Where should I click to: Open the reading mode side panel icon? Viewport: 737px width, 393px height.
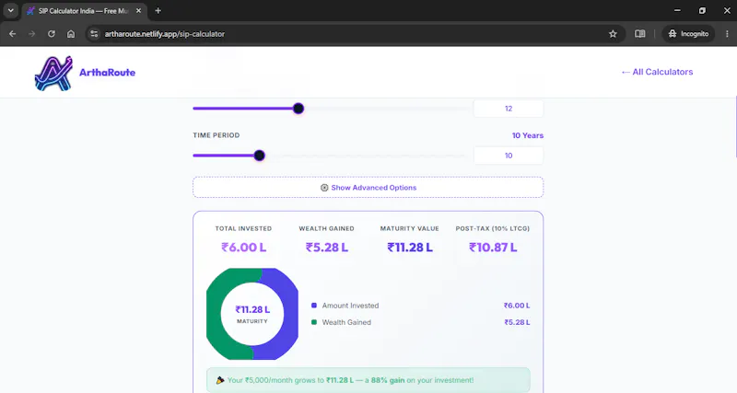coord(639,34)
